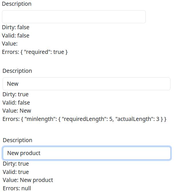
Task: Click the Description label above 'New product' input
Action: [x=17, y=140]
